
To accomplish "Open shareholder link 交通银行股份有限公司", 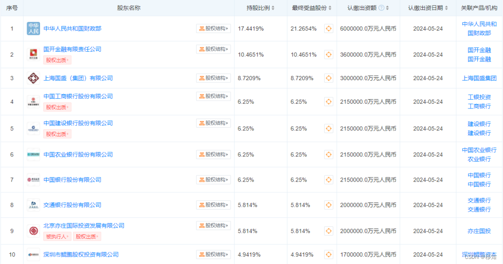I will [x=73, y=205].
